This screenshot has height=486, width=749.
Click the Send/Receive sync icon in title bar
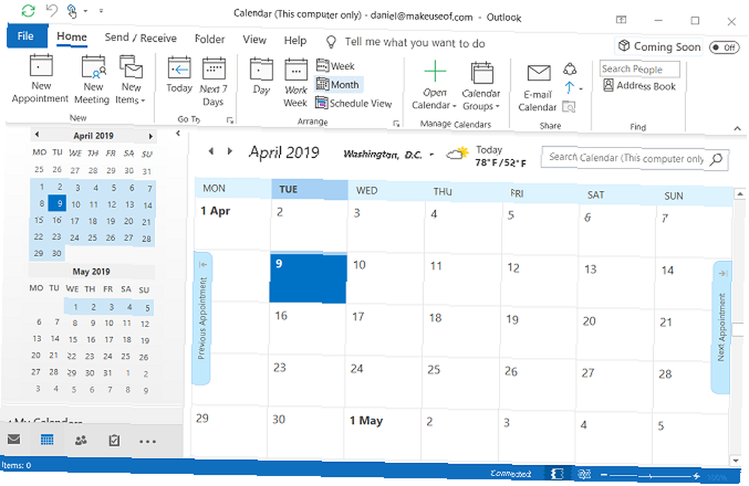(x=28, y=10)
